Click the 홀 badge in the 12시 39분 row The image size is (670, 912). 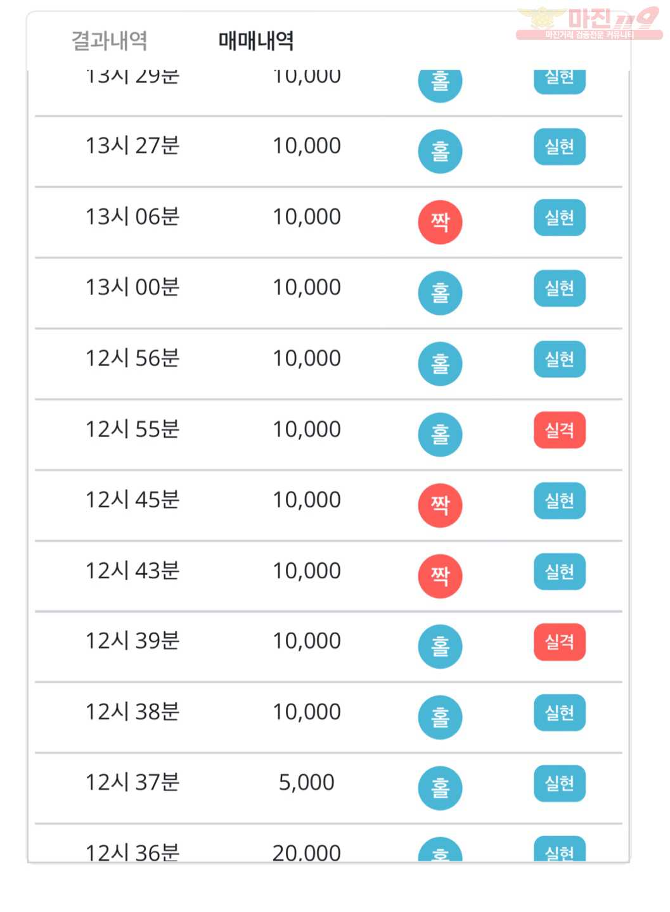pos(440,647)
